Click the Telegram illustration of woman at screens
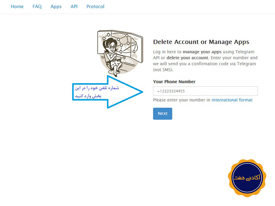This screenshot has width=275, height=206. coord(120,54)
